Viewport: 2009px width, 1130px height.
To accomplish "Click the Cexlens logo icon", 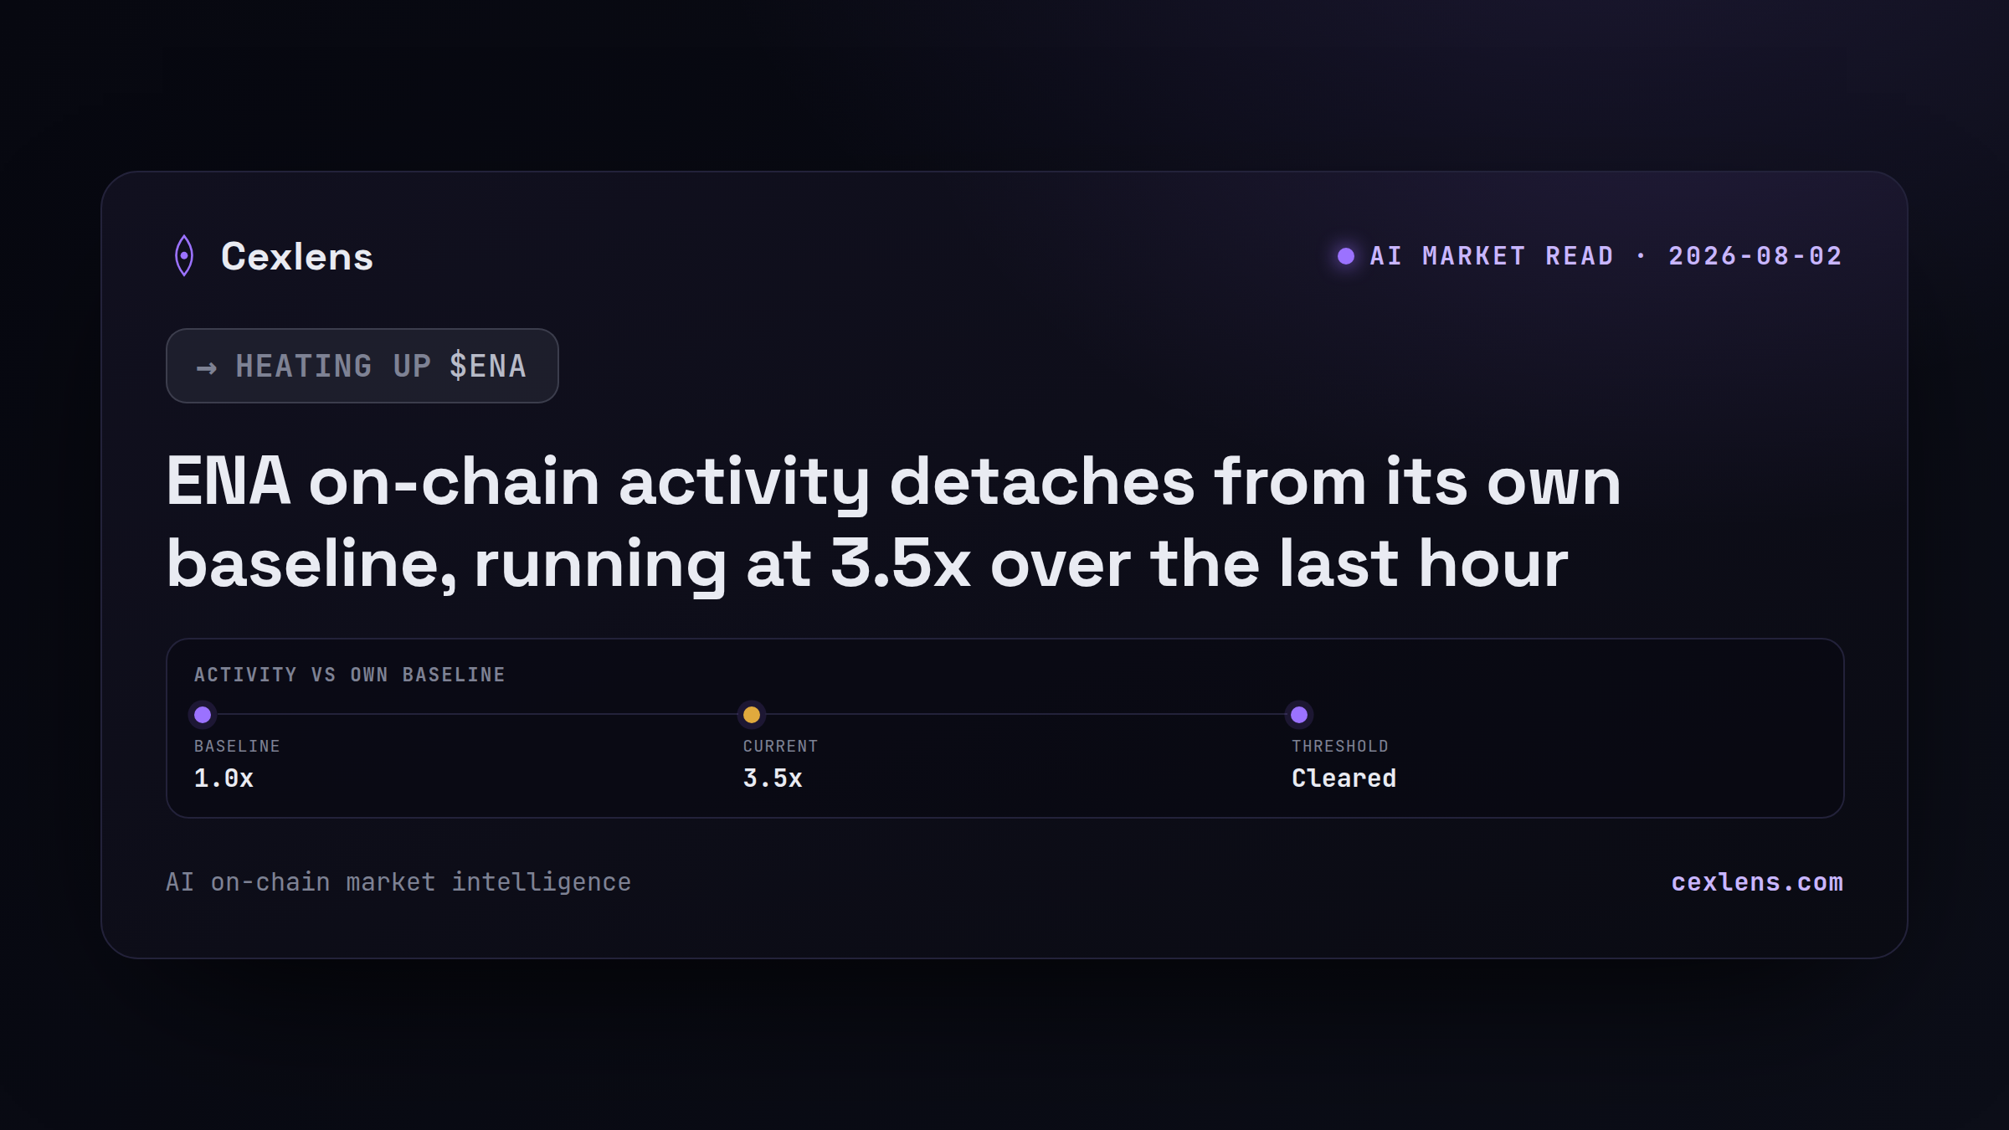I will pos(184,255).
